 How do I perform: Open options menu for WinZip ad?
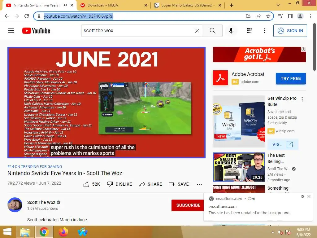click(302, 99)
